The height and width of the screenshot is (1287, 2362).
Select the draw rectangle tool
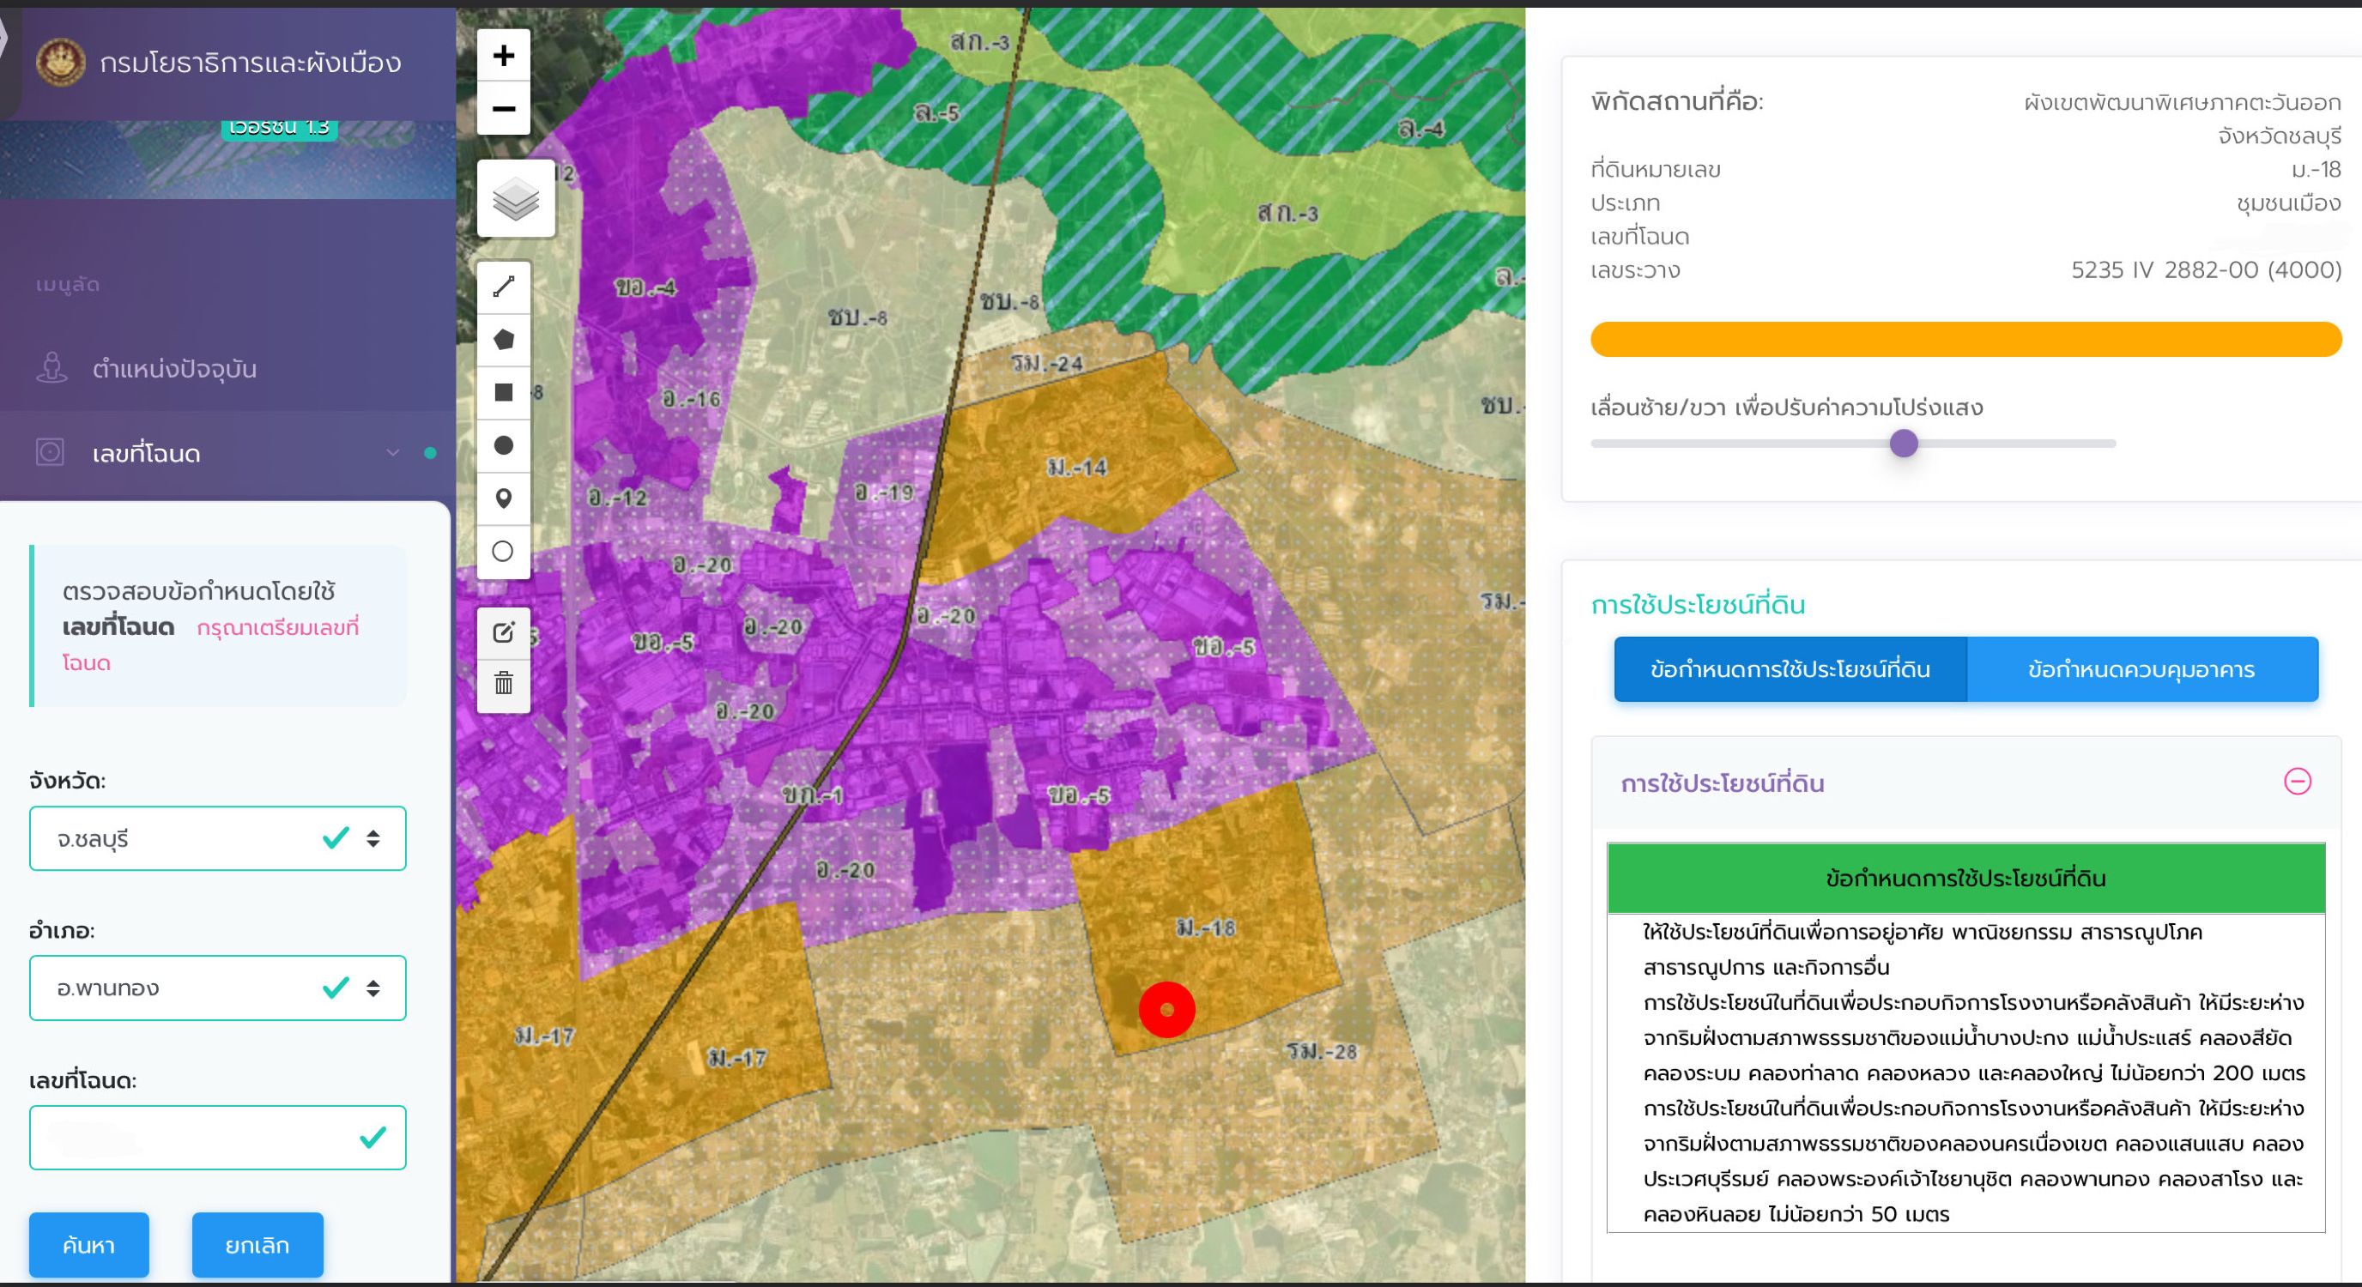click(504, 392)
